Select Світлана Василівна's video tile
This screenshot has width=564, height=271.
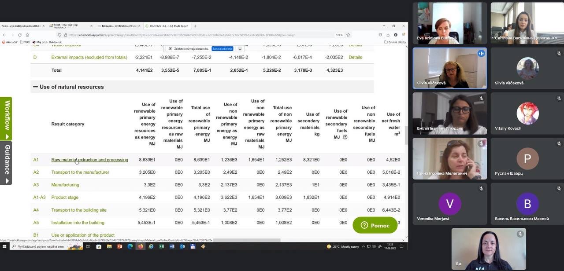pos(527,23)
